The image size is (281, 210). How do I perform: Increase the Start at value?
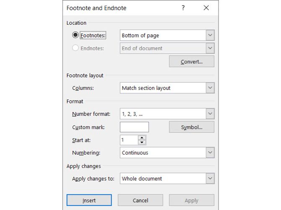142,138
